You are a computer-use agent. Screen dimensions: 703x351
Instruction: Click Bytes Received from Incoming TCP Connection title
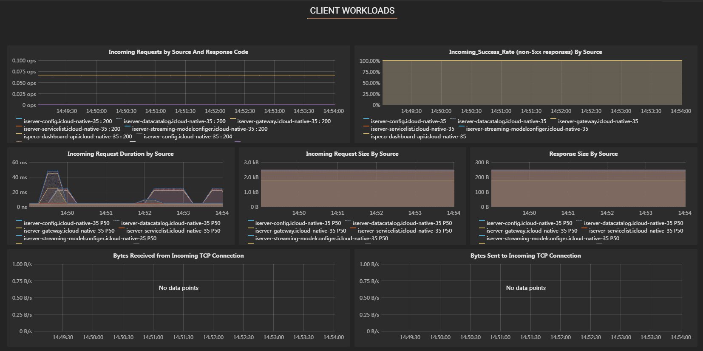pyautogui.click(x=178, y=256)
